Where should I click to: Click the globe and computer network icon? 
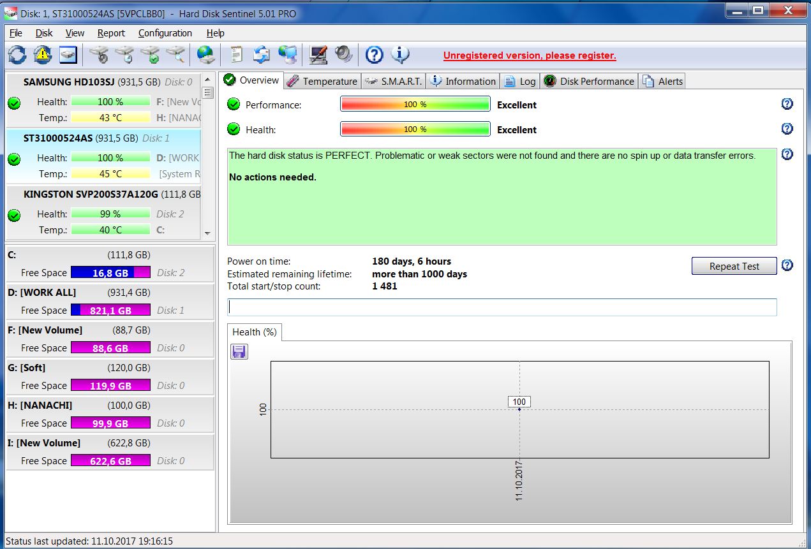[288, 55]
